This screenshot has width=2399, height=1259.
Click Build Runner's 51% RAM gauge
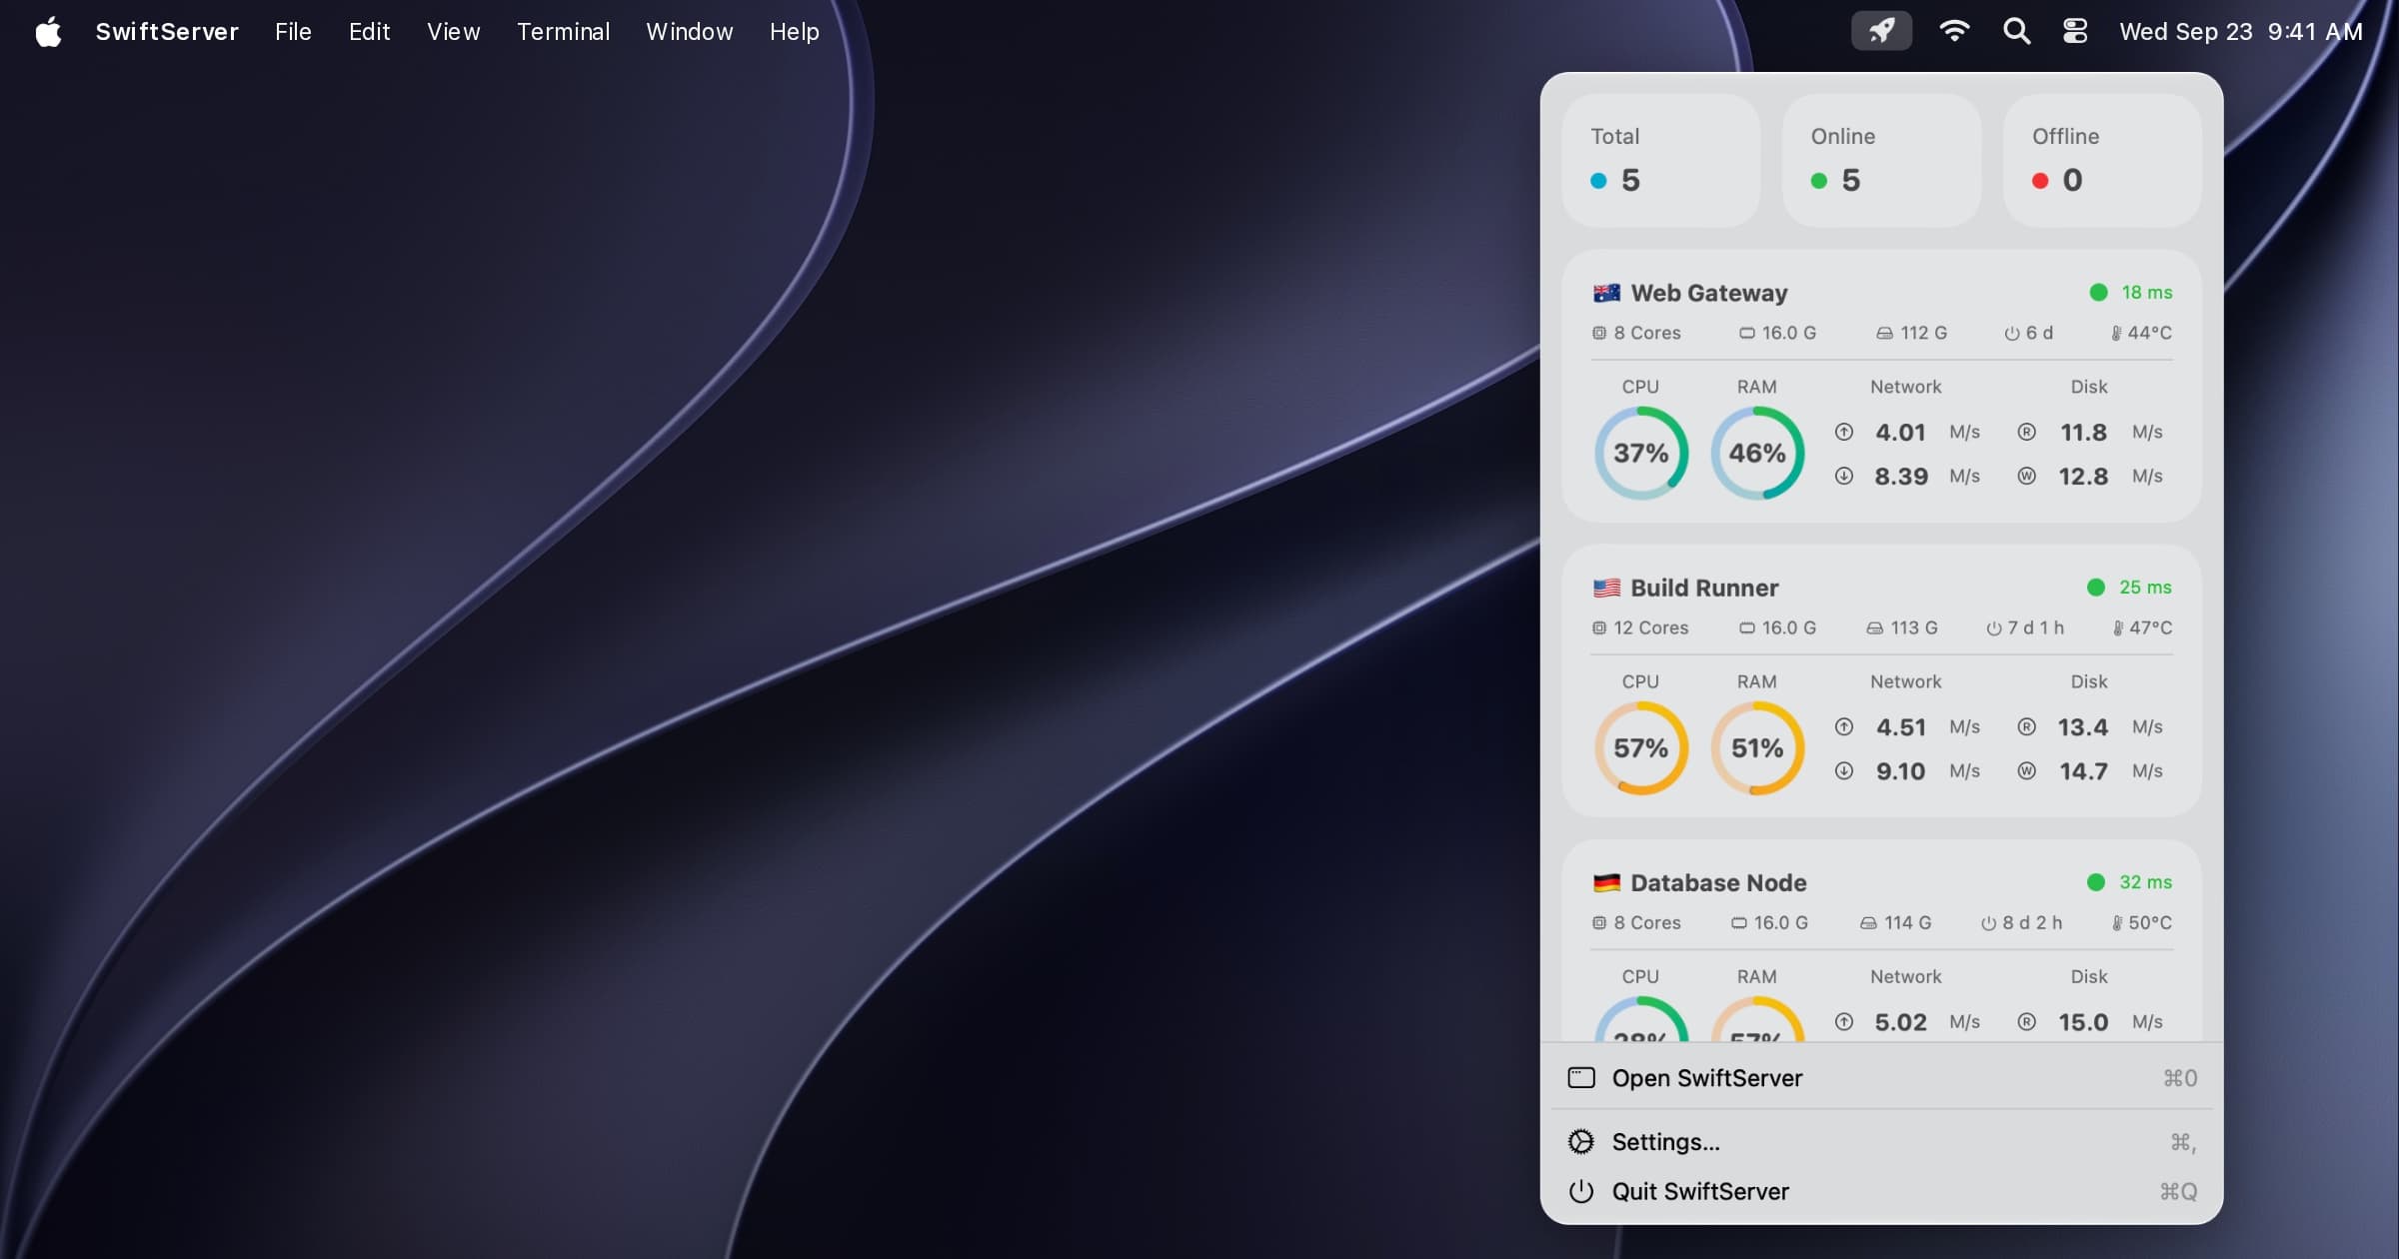click(x=1757, y=747)
